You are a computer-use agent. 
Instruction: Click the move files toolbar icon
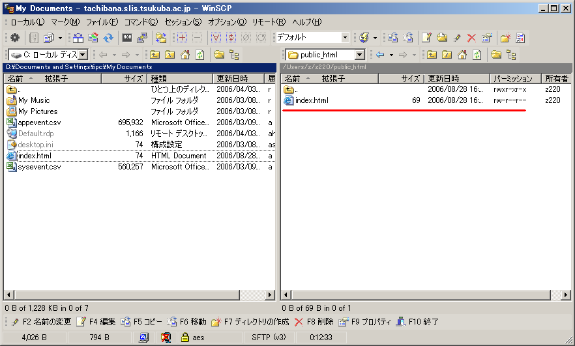408,37
